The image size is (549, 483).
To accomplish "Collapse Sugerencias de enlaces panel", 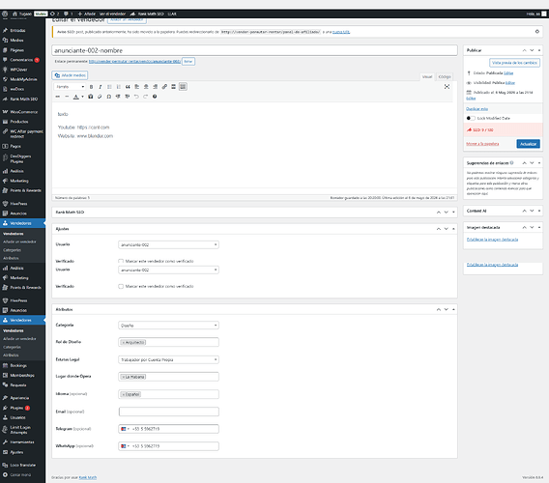I will (x=539, y=163).
